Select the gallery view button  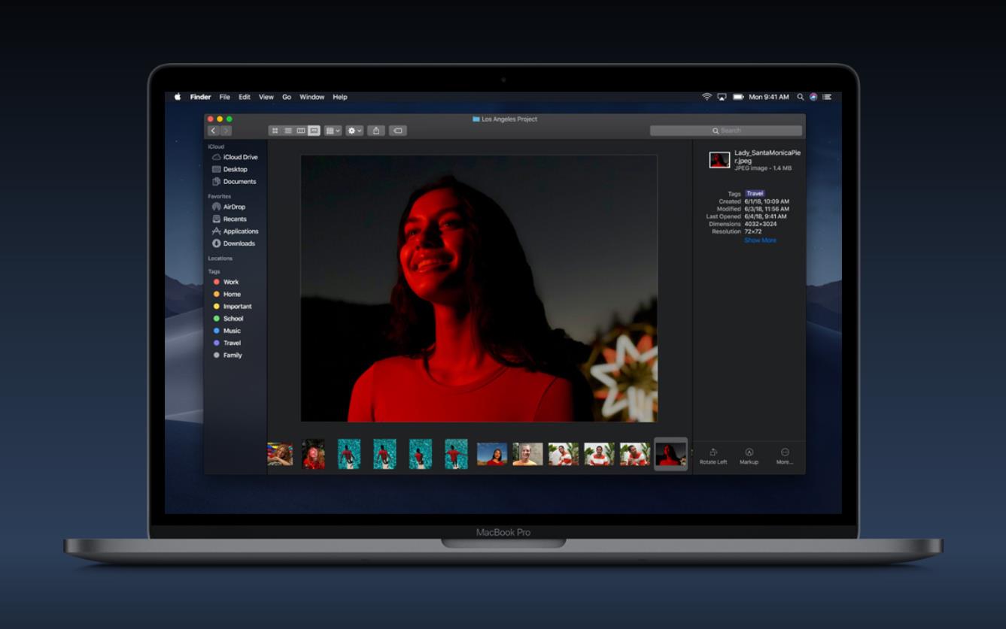coord(314,131)
